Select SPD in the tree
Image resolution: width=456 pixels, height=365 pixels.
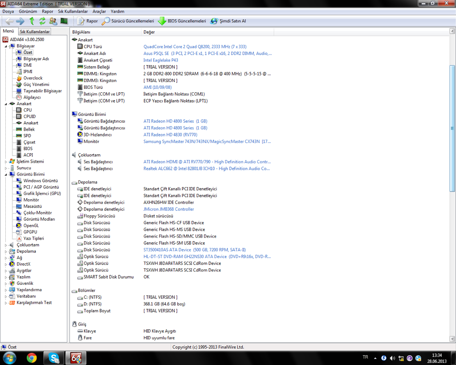(27, 135)
